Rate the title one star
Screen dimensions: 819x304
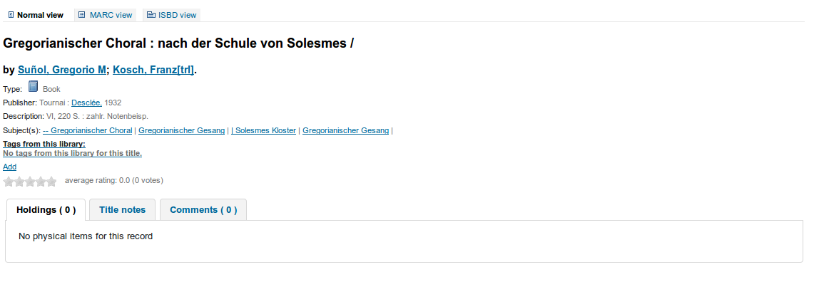pyautogui.click(x=9, y=182)
